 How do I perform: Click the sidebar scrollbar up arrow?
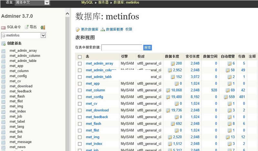tap(67, 14)
